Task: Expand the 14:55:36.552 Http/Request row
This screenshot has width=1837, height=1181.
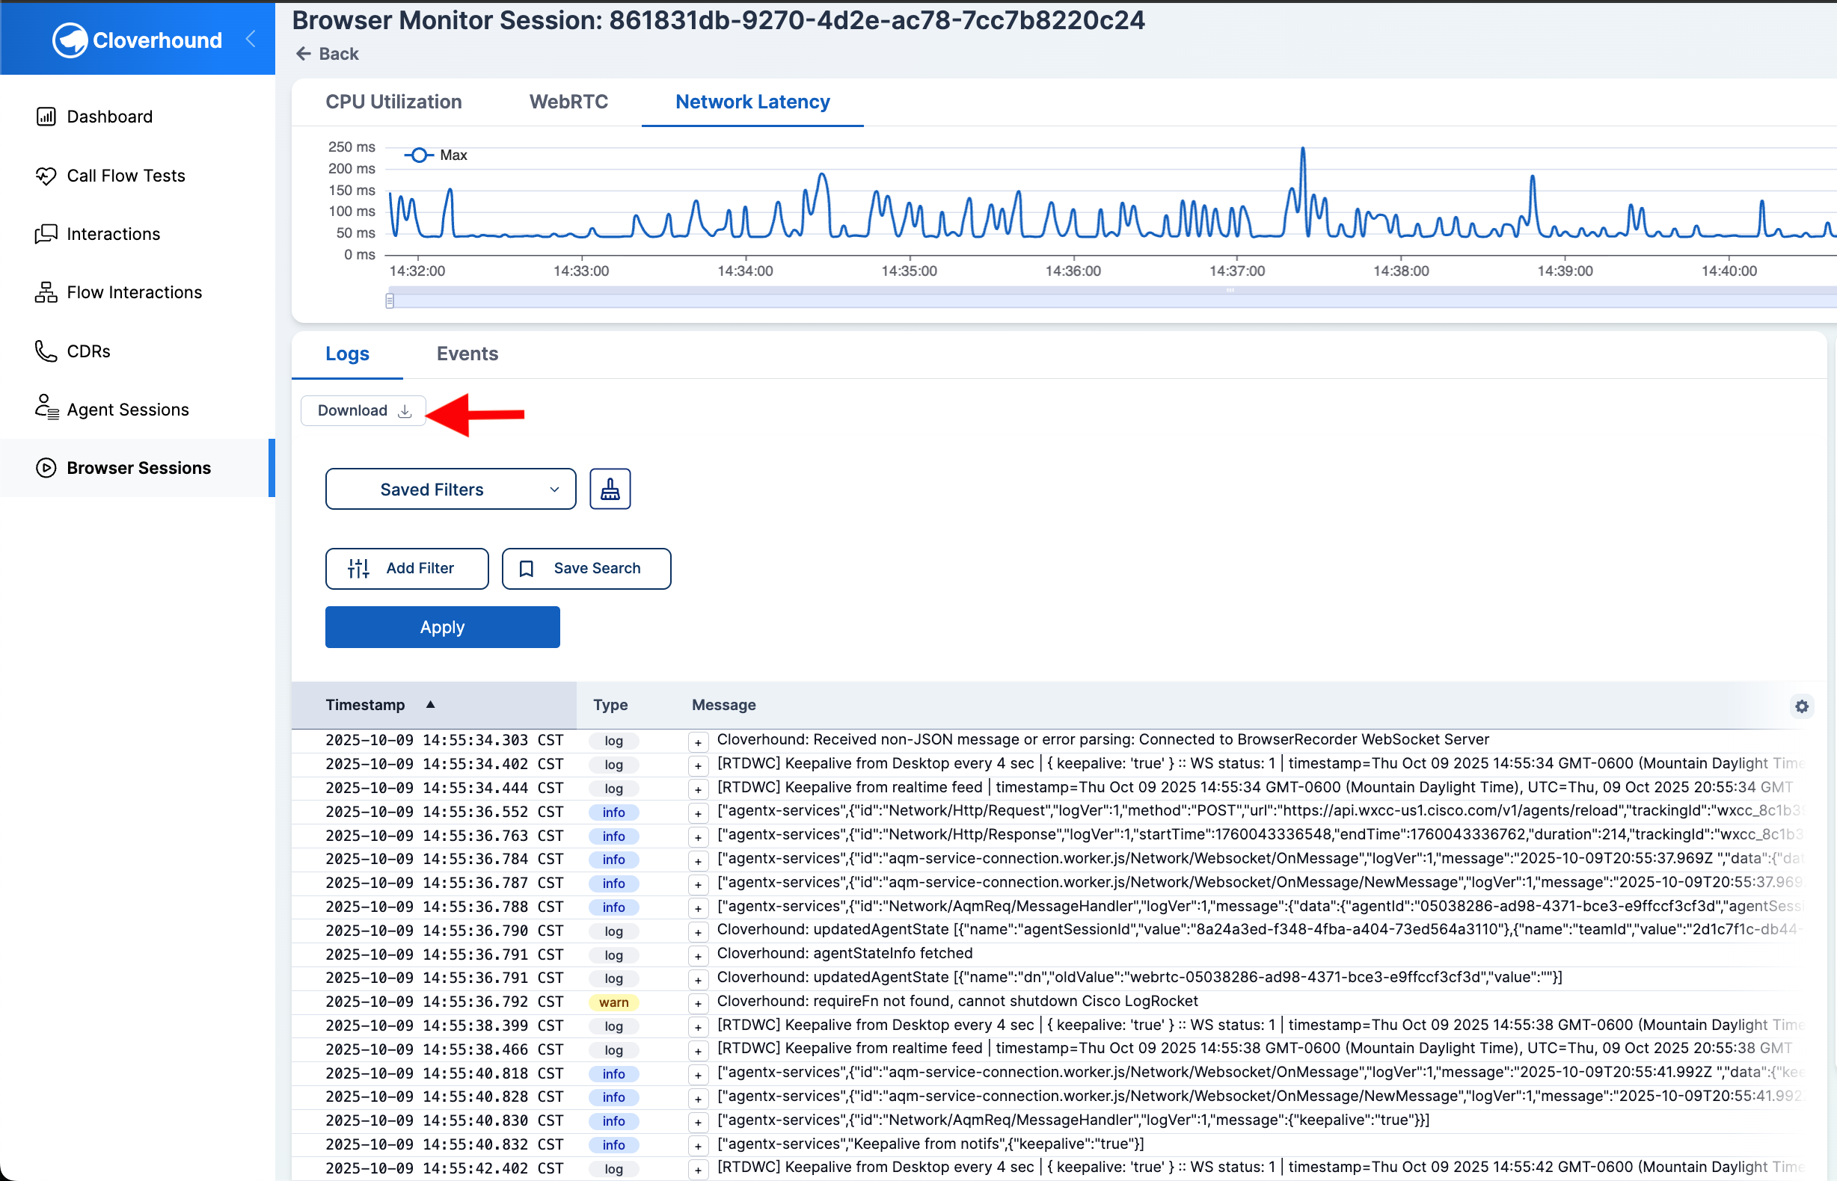Action: [698, 813]
